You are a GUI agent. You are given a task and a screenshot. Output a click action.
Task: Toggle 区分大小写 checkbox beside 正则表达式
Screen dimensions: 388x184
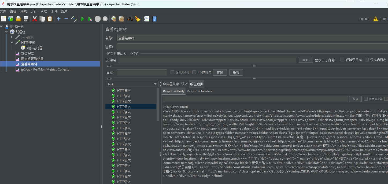(x=172, y=72)
